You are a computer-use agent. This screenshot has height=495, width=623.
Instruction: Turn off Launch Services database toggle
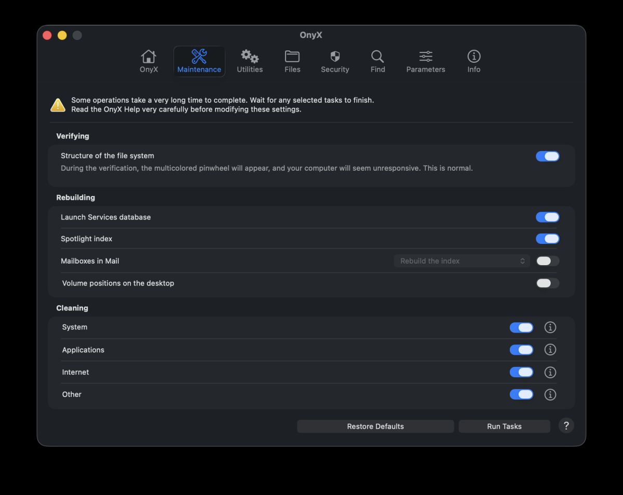(548, 217)
